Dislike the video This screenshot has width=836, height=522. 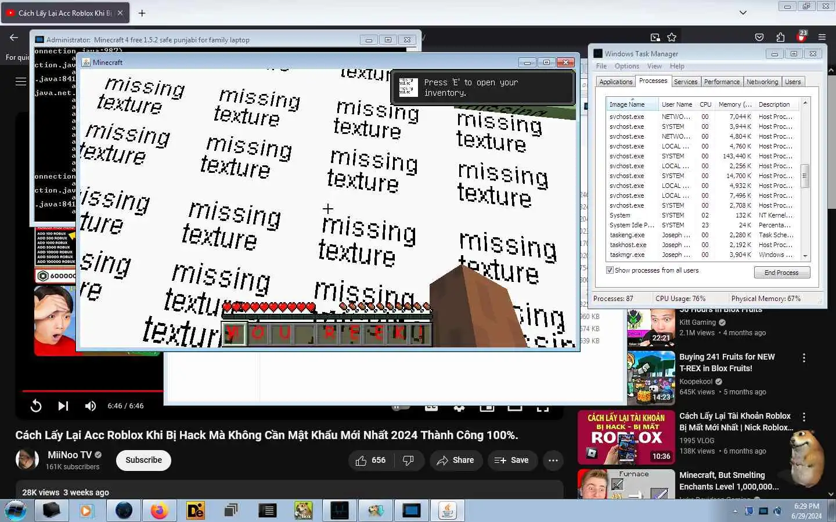pyautogui.click(x=409, y=460)
